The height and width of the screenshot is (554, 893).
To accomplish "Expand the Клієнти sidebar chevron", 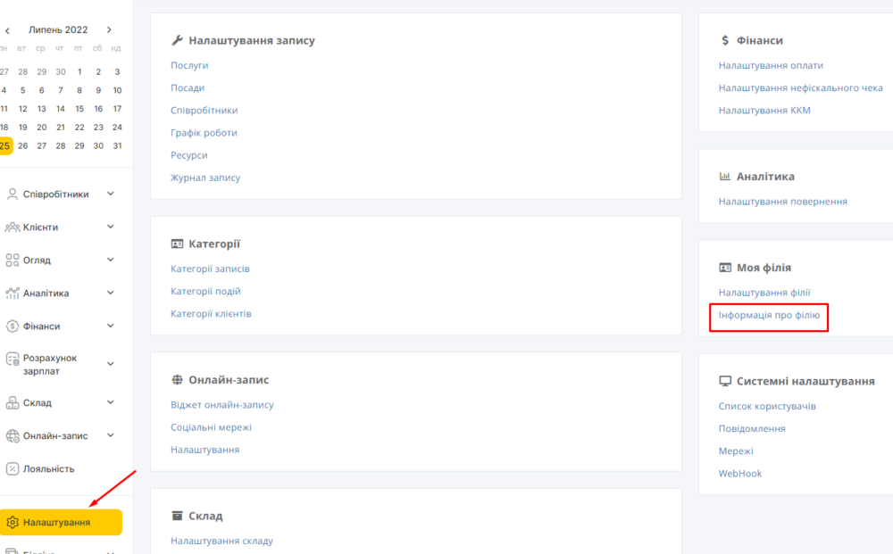I will 111,227.
